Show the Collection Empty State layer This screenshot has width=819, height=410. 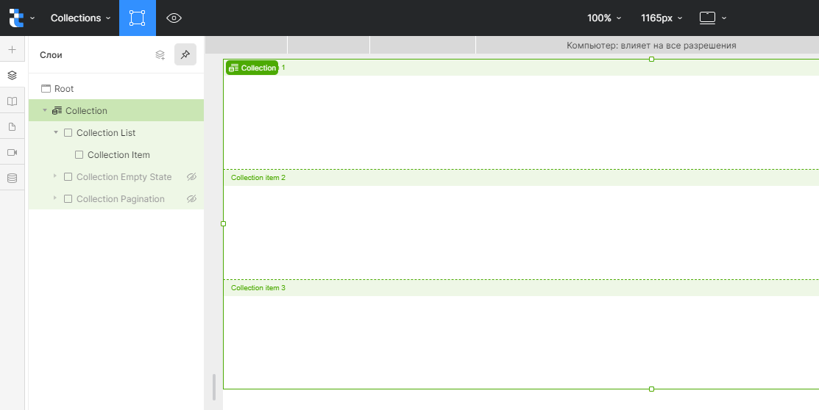click(x=192, y=177)
